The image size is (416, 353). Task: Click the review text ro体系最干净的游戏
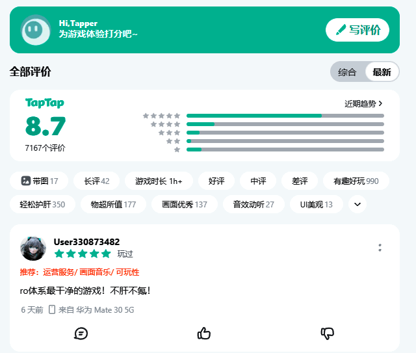pos(85,291)
